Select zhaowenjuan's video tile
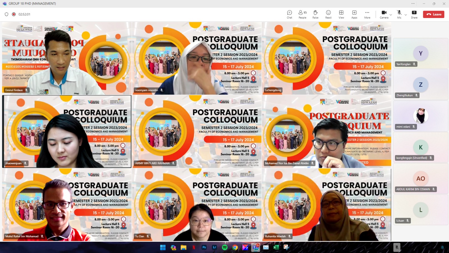Viewport: 449px width, 253px height. [67, 132]
